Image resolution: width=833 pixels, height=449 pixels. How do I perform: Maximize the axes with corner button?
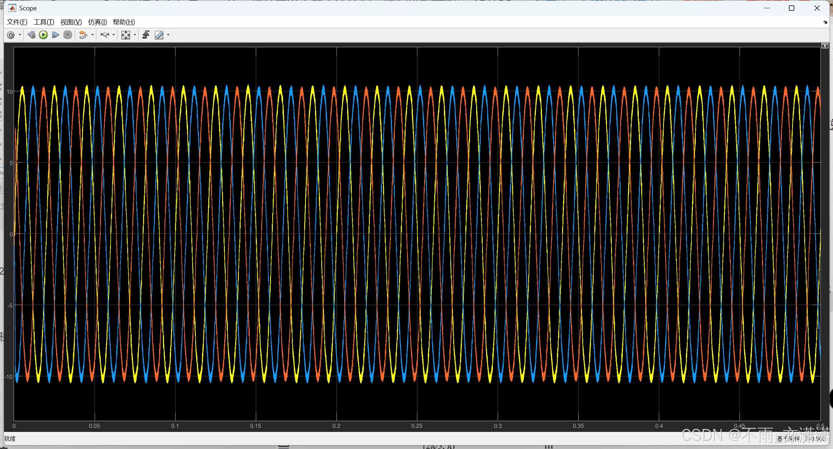[825, 46]
